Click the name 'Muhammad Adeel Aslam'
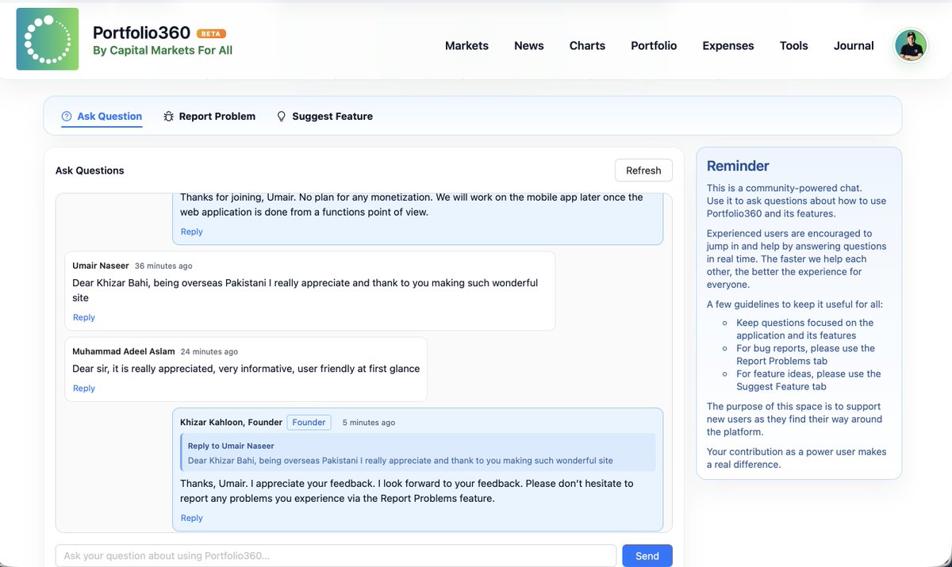 (123, 351)
